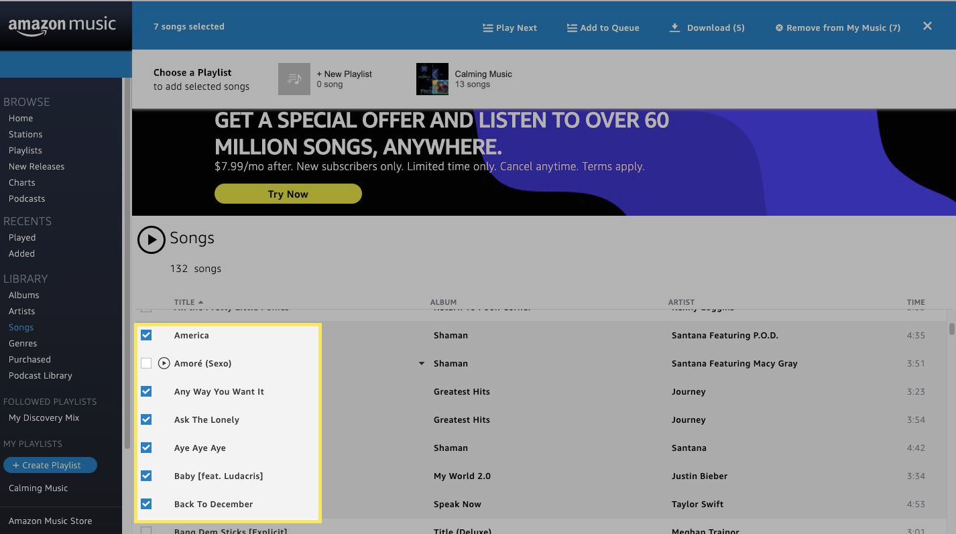This screenshot has width=956, height=534.
Task: Uncheck the America song checkbox
Action: (x=146, y=335)
